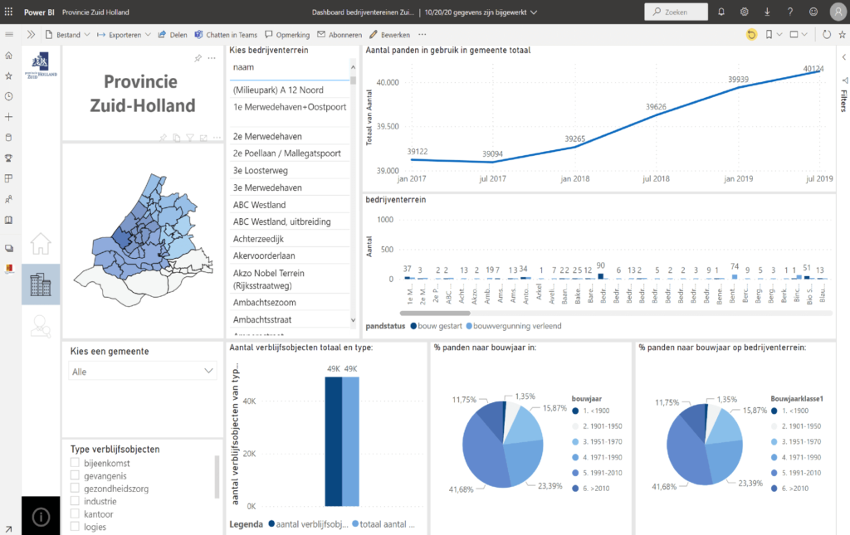
Task: Open the dashboard date updated menu
Action: (477, 12)
